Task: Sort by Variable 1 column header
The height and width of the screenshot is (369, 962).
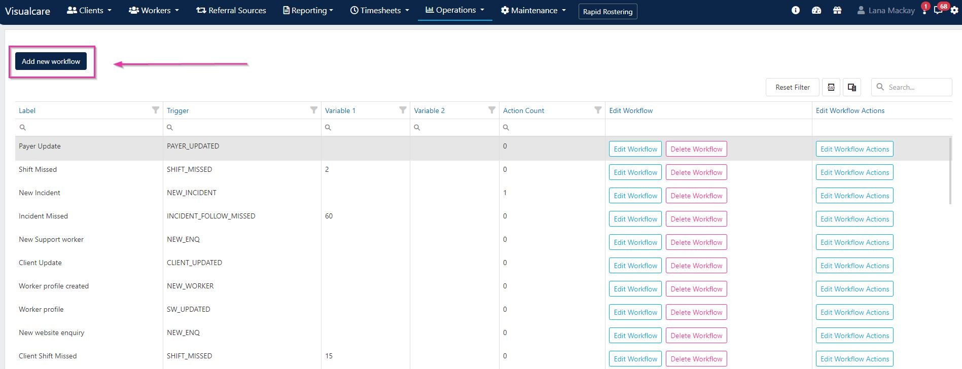Action: click(x=340, y=110)
